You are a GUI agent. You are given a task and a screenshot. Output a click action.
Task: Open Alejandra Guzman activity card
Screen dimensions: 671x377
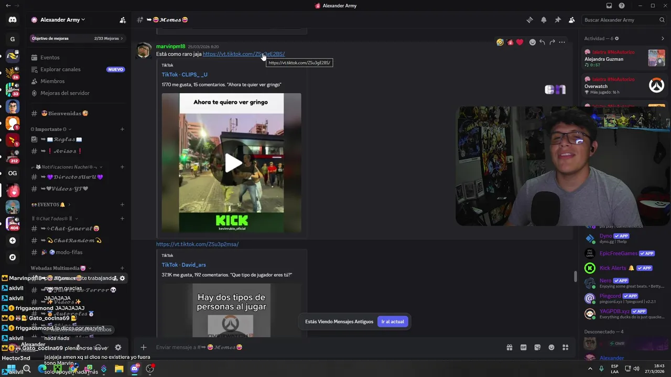(x=624, y=59)
